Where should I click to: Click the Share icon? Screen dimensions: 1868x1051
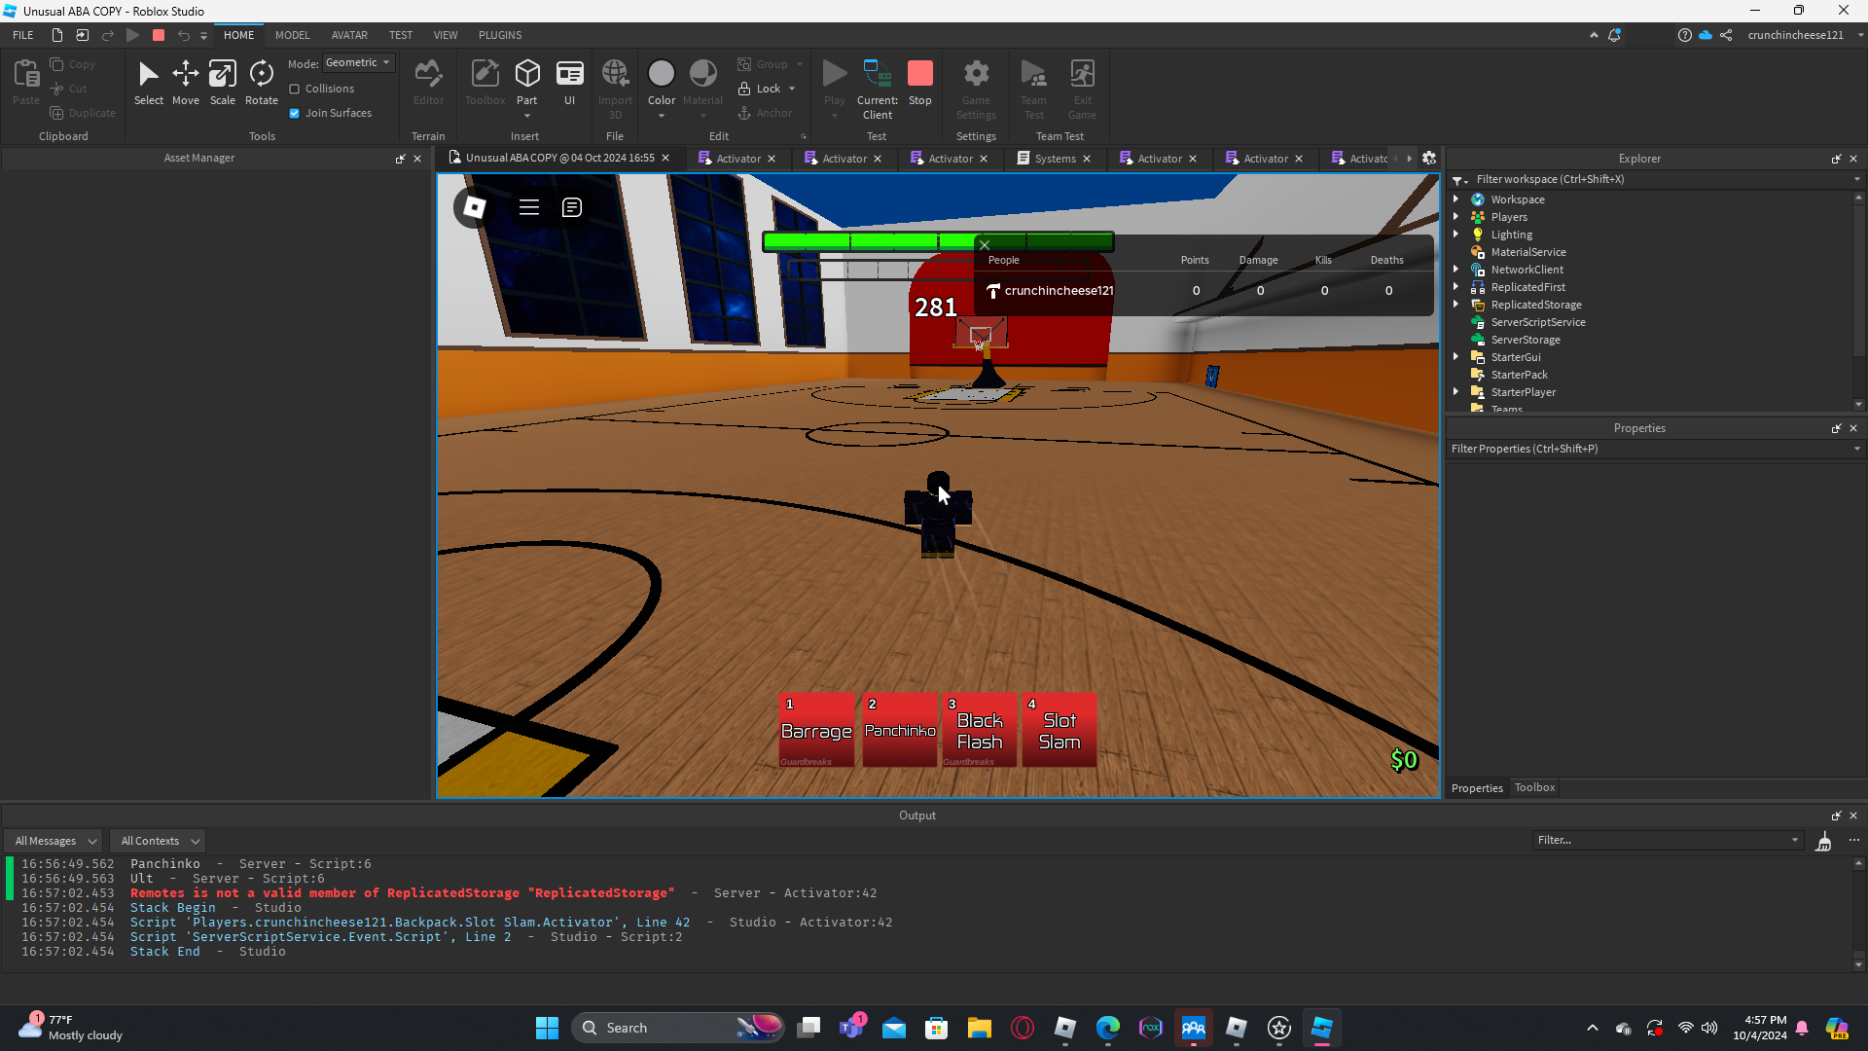[1726, 35]
